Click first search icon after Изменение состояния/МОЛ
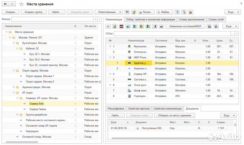The image size is (244, 145). click(x=209, y=26)
